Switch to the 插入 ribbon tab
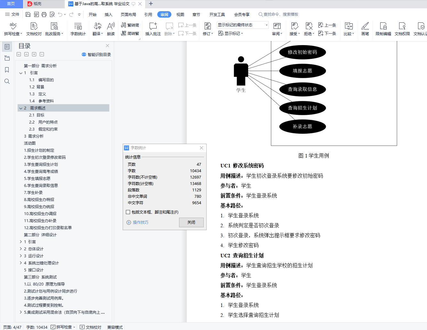 click(x=109, y=14)
